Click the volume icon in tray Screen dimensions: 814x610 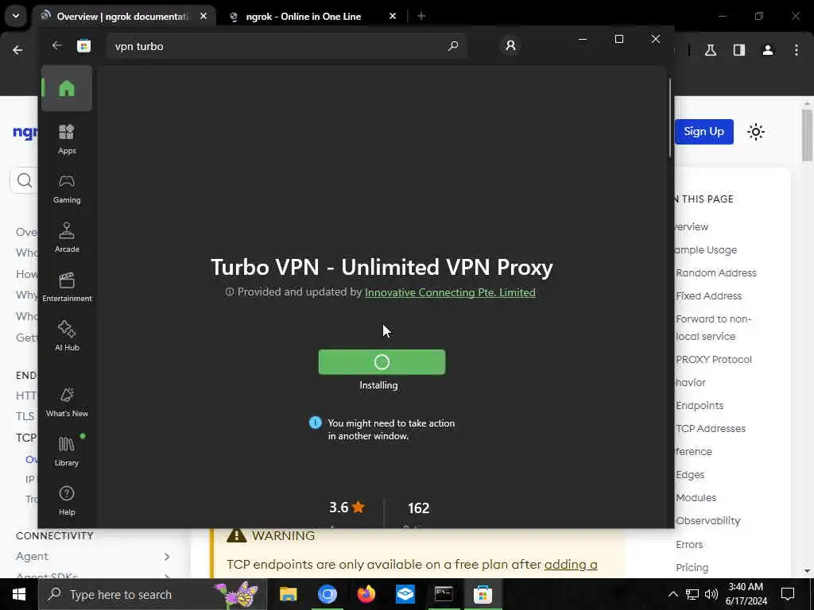711,594
